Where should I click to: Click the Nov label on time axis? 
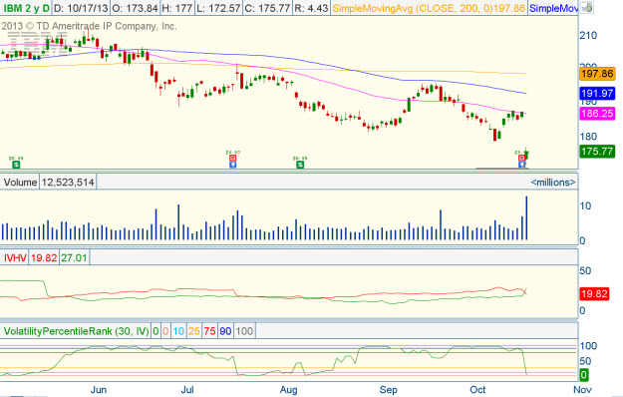[x=582, y=390]
